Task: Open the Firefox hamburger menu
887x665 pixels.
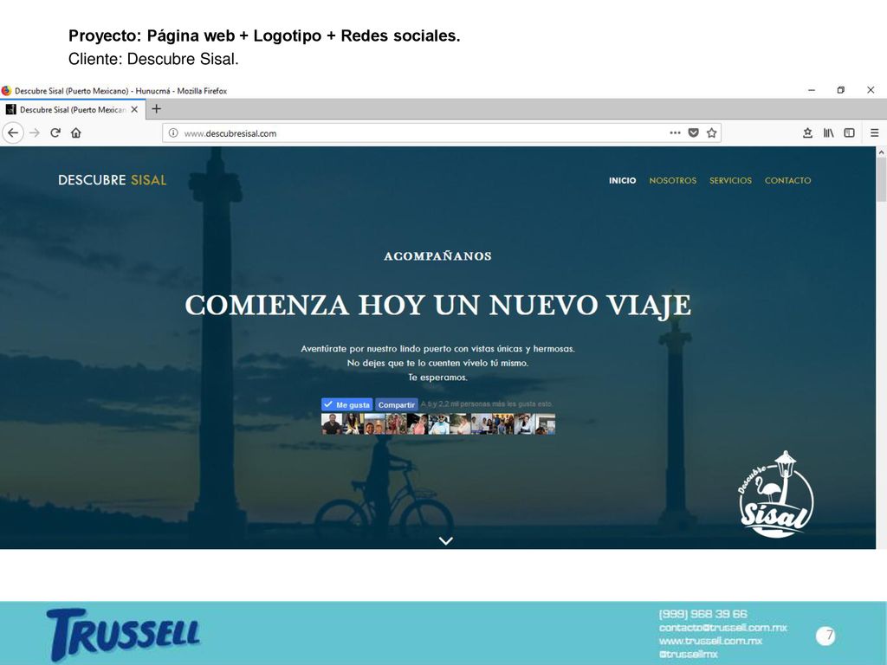Action: (x=874, y=132)
